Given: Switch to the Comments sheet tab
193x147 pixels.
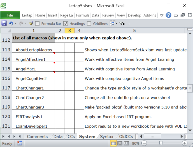Looking at the screenshot, I should click(37, 137).
